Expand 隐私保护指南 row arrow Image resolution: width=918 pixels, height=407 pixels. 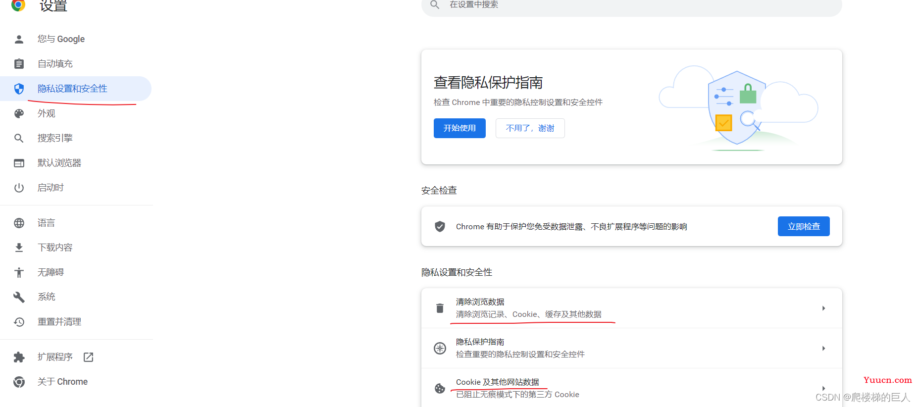click(x=823, y=348)
